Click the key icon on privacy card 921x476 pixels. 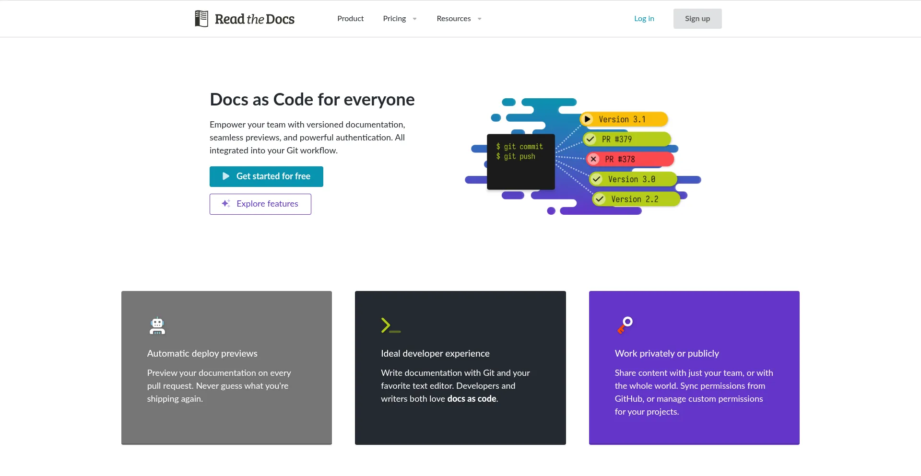click(625, 325)
